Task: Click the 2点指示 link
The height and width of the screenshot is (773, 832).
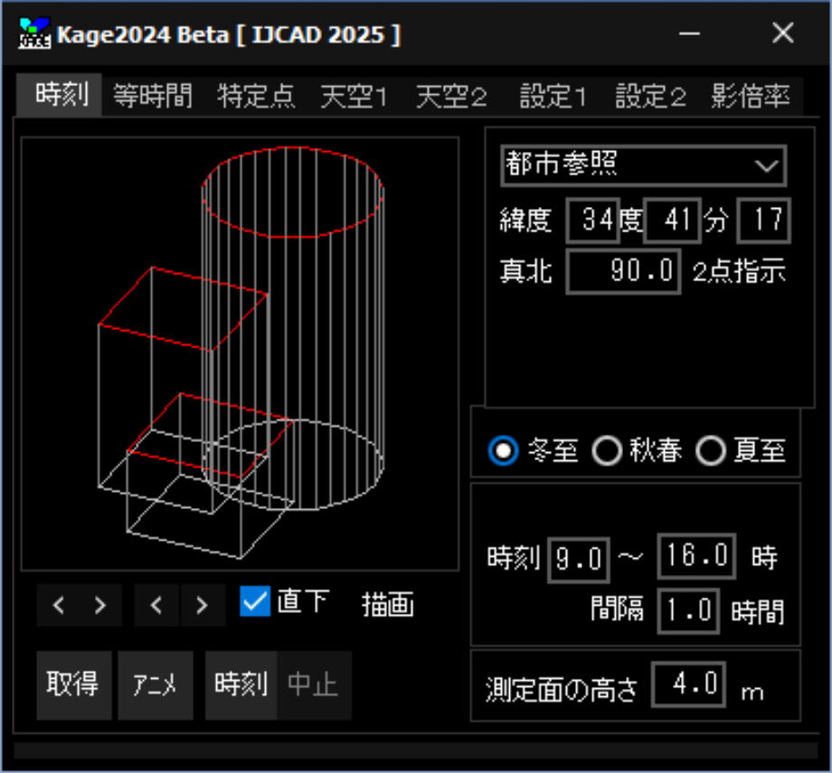Action: [x=739, y=272]
